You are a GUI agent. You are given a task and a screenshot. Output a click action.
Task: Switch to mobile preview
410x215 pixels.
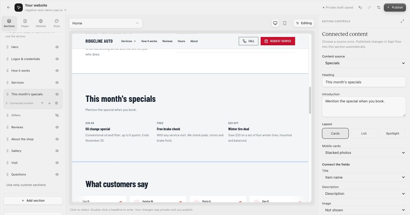point(285,23)
